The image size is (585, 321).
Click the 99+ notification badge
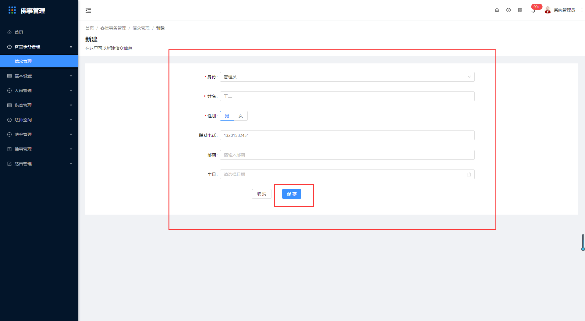tap(537, 7)
